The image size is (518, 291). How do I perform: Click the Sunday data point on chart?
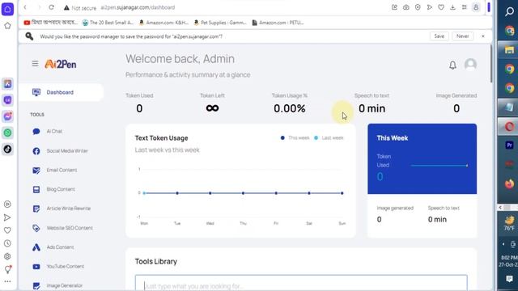(x=342, y=193)
